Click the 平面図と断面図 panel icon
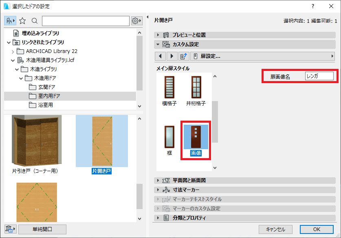Image resolution: width=341 pixels, height=238 pixels. [x=166, y=181]
